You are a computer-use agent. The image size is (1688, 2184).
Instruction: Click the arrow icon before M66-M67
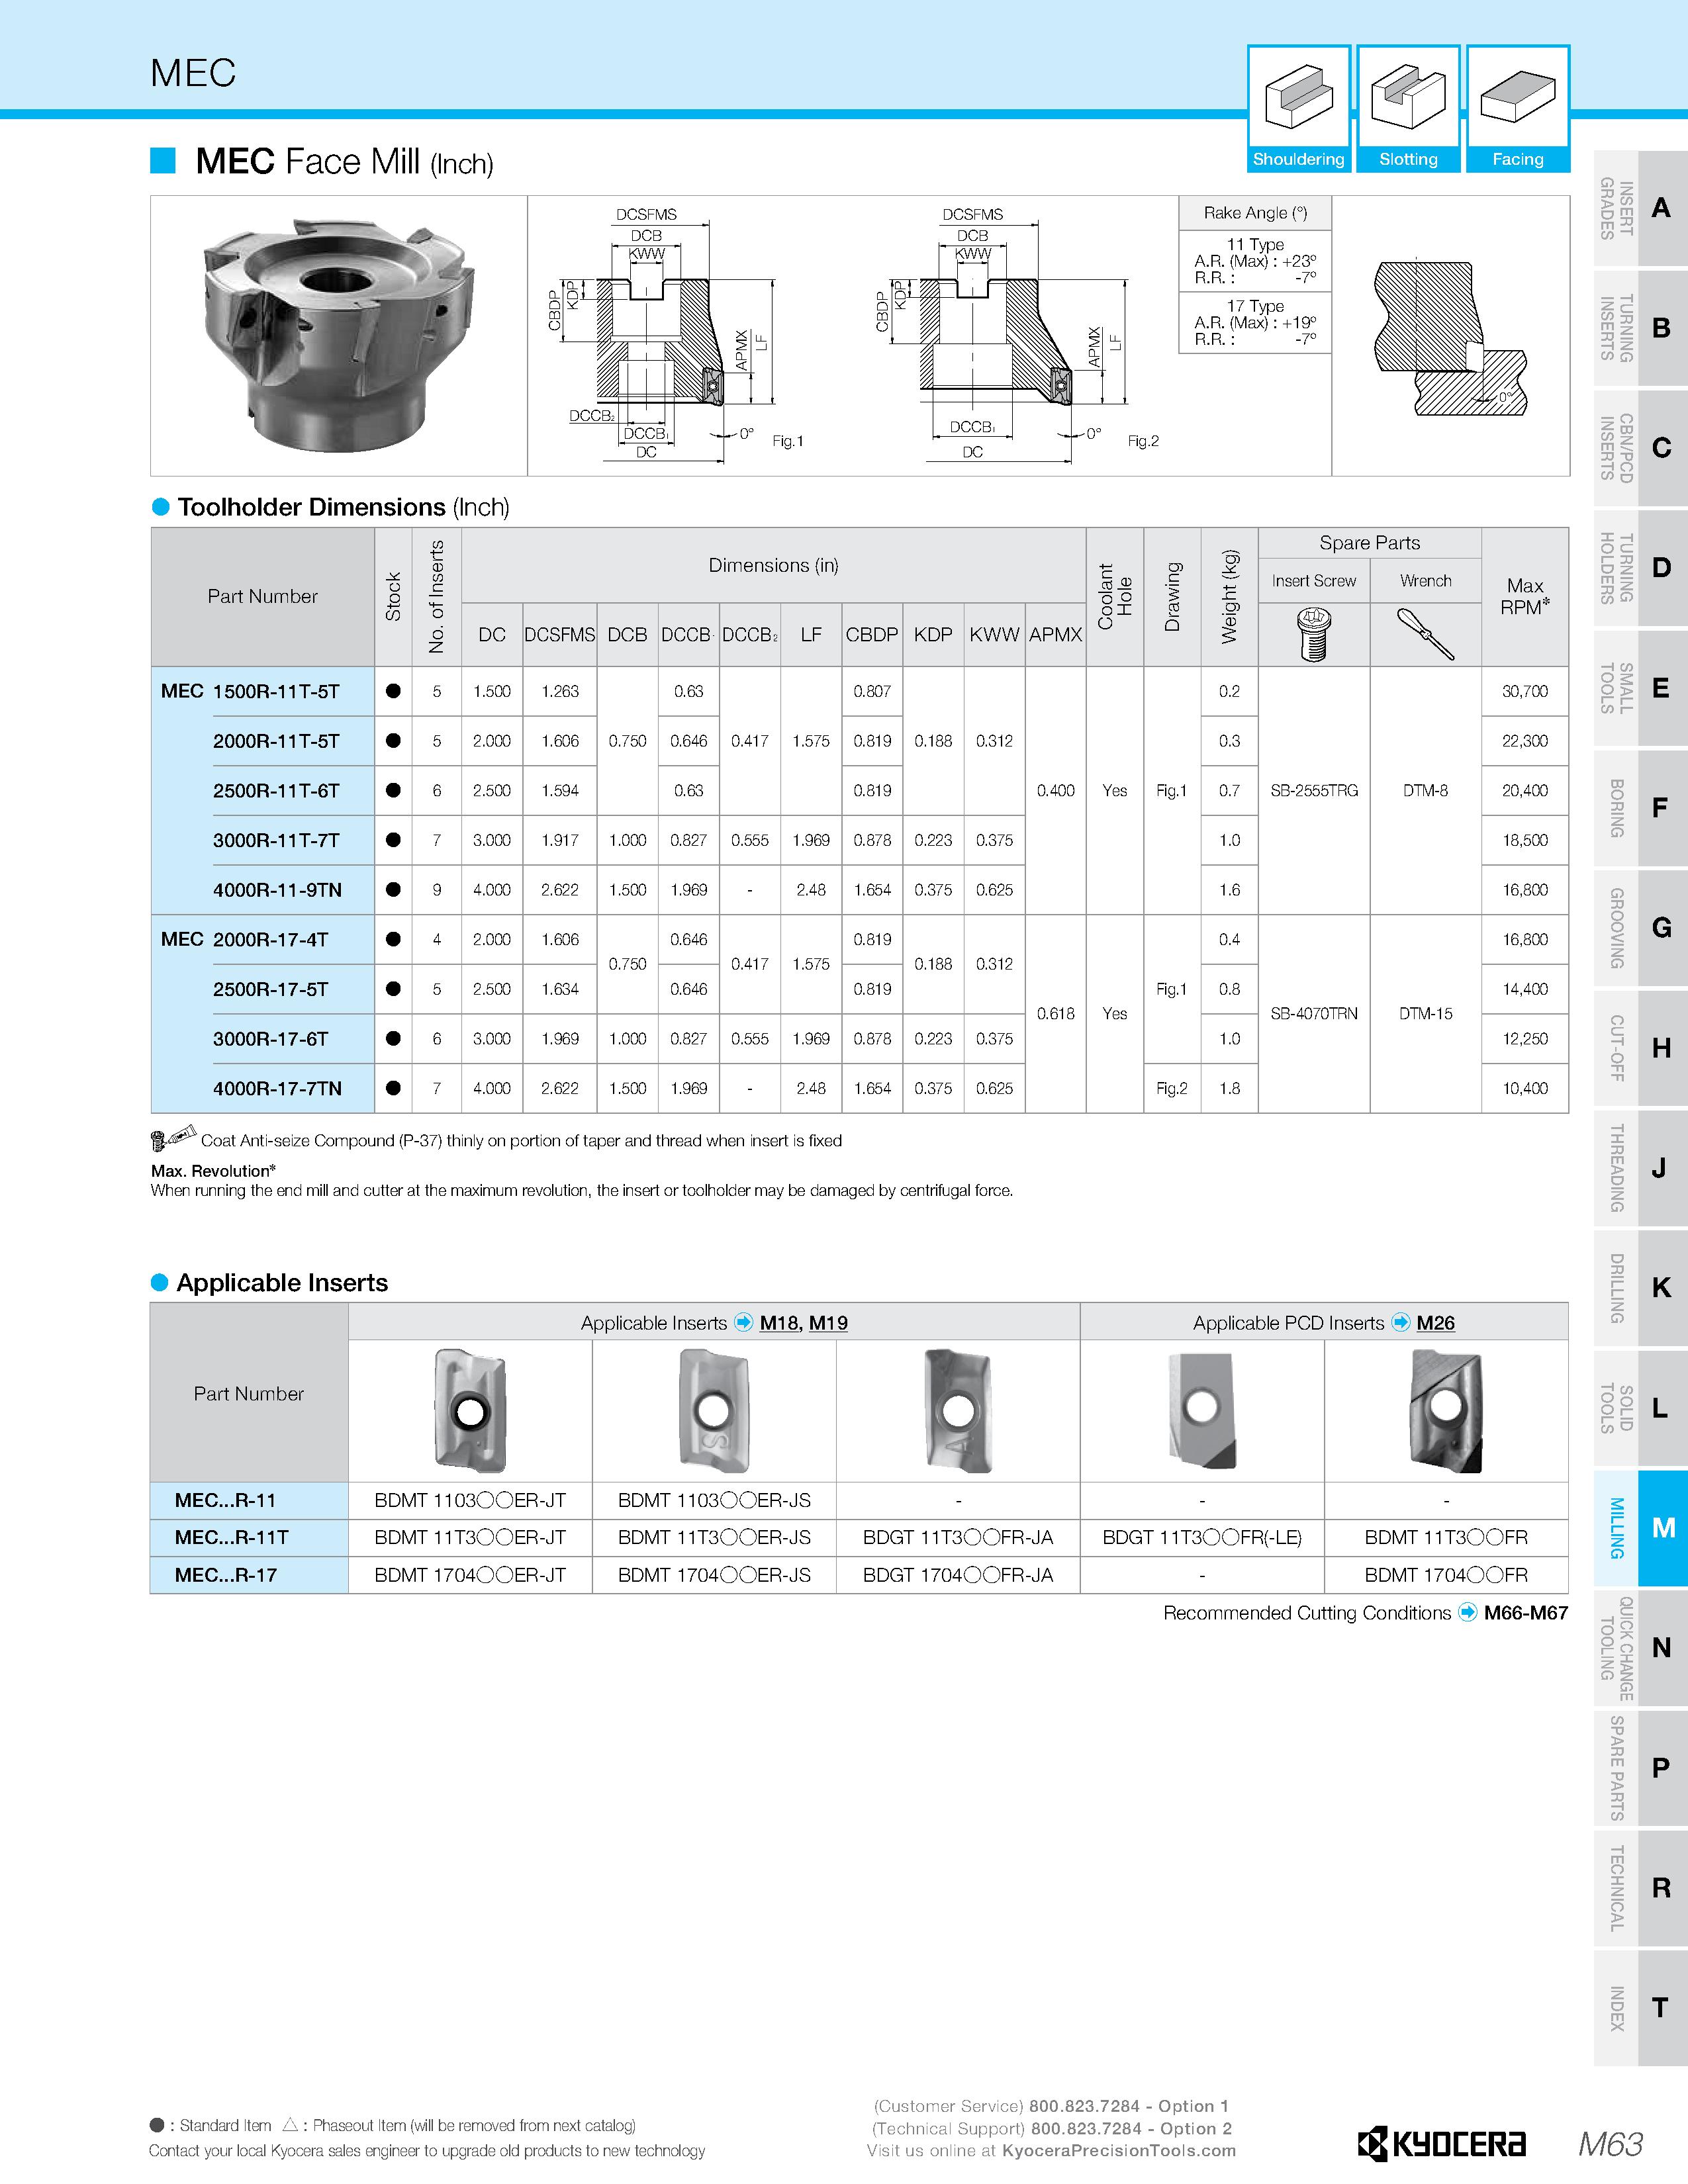(x=1467, y=1612)
